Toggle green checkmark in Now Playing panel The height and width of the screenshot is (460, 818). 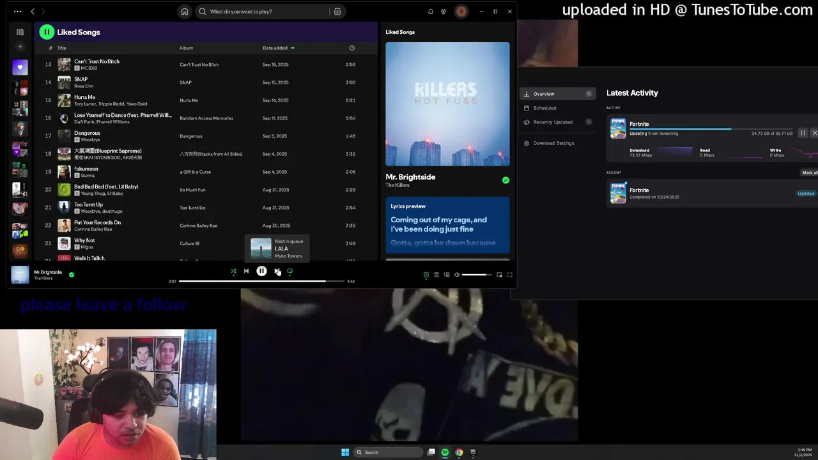click(x=505, y=180)
